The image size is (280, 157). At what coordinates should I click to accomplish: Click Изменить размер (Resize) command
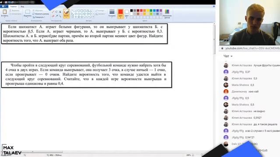point(41,14)
